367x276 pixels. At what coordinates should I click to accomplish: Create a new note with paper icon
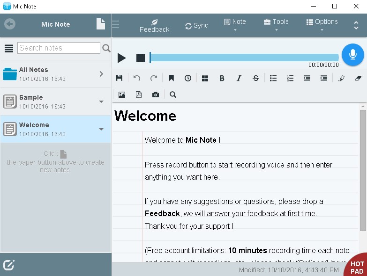click(x=101, y=24)
